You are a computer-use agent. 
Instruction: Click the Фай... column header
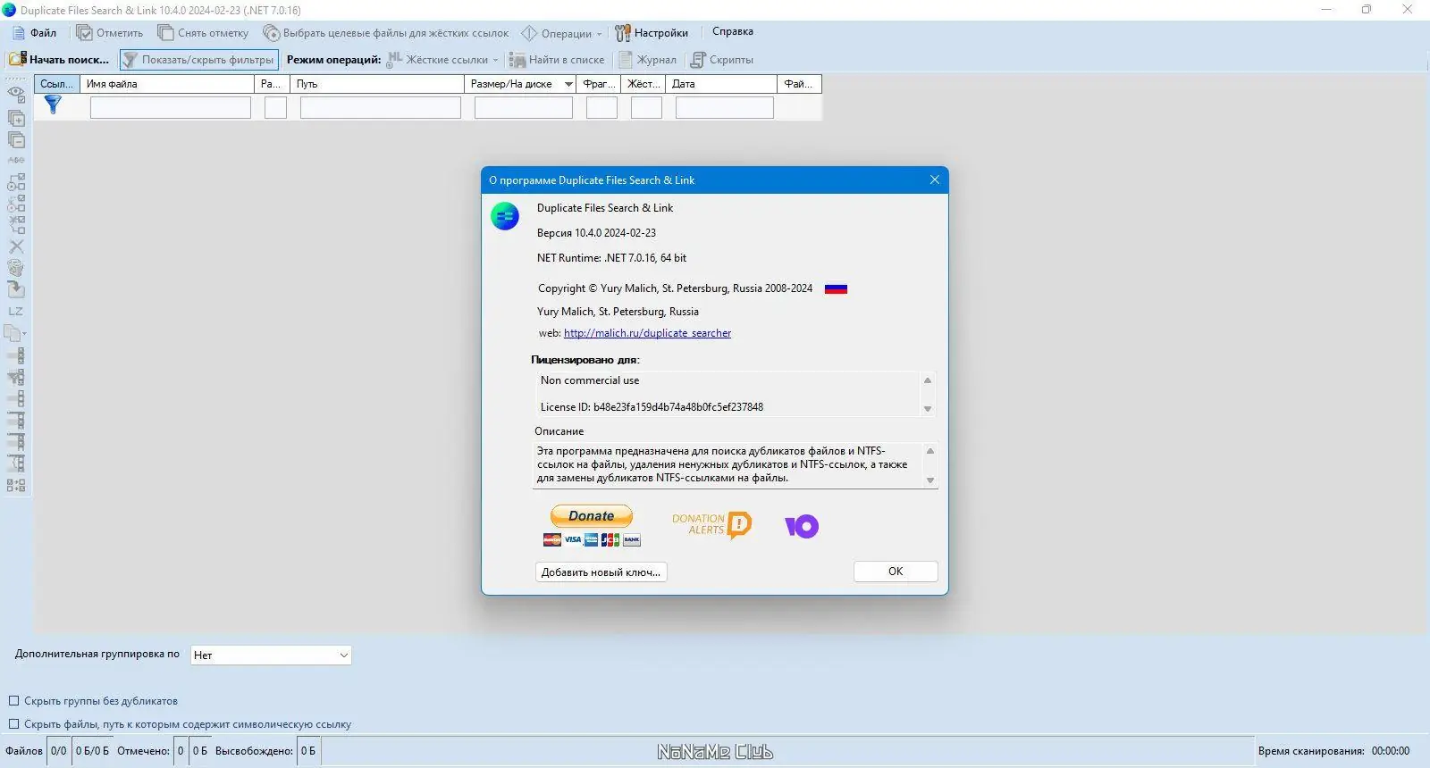pyautogui.click(x=800, y=84)
